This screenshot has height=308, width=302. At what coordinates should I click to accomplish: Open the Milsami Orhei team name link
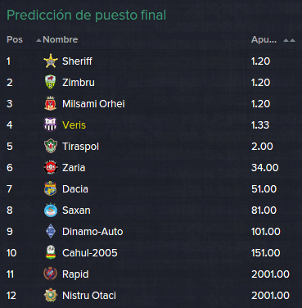click(93, 104)
